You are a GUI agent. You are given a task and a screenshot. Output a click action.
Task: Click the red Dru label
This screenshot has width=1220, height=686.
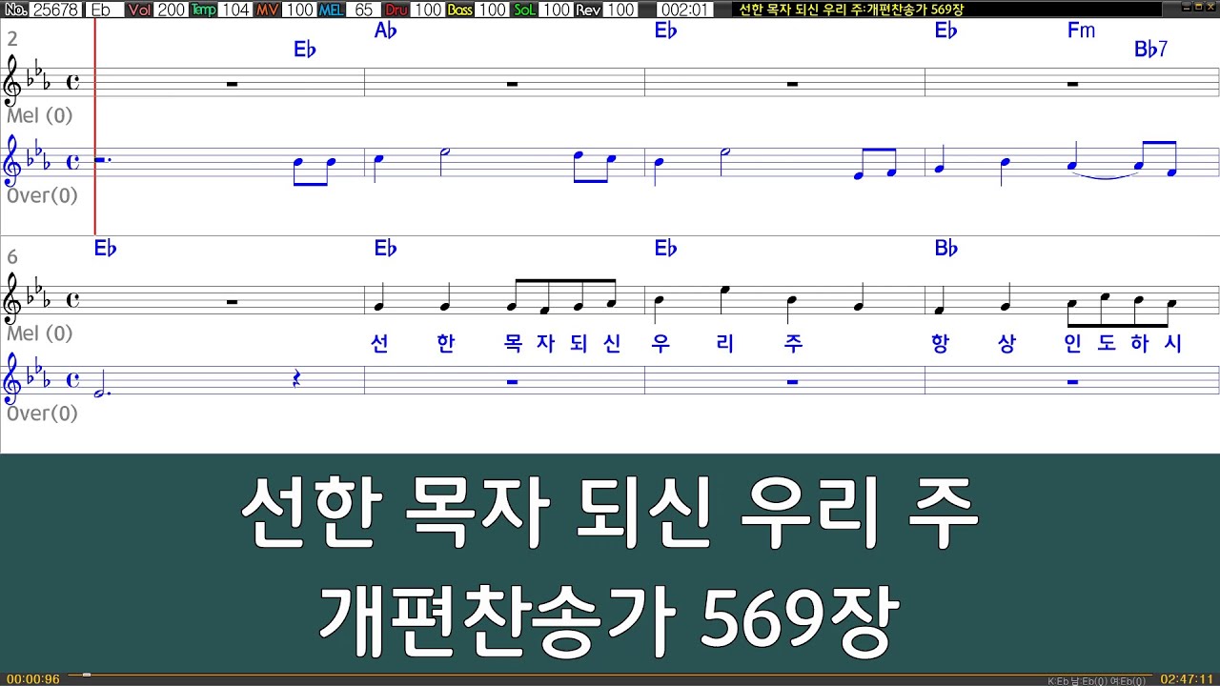396,10
